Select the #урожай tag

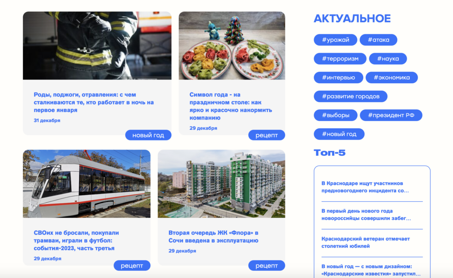pos(335,40)
